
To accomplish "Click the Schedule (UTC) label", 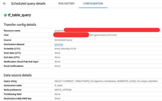I will 12,49.
